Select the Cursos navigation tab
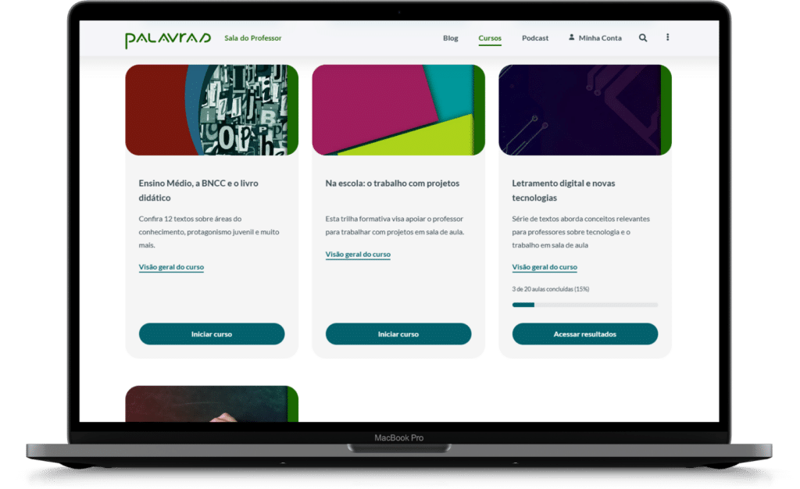 490,37
